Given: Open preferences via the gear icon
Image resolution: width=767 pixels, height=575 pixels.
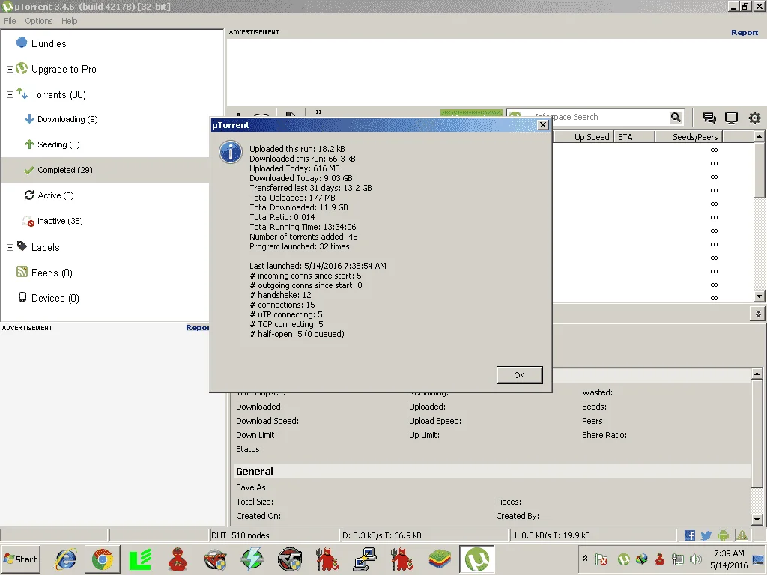Looking at the screenshot, I should [x=754, y=118].
